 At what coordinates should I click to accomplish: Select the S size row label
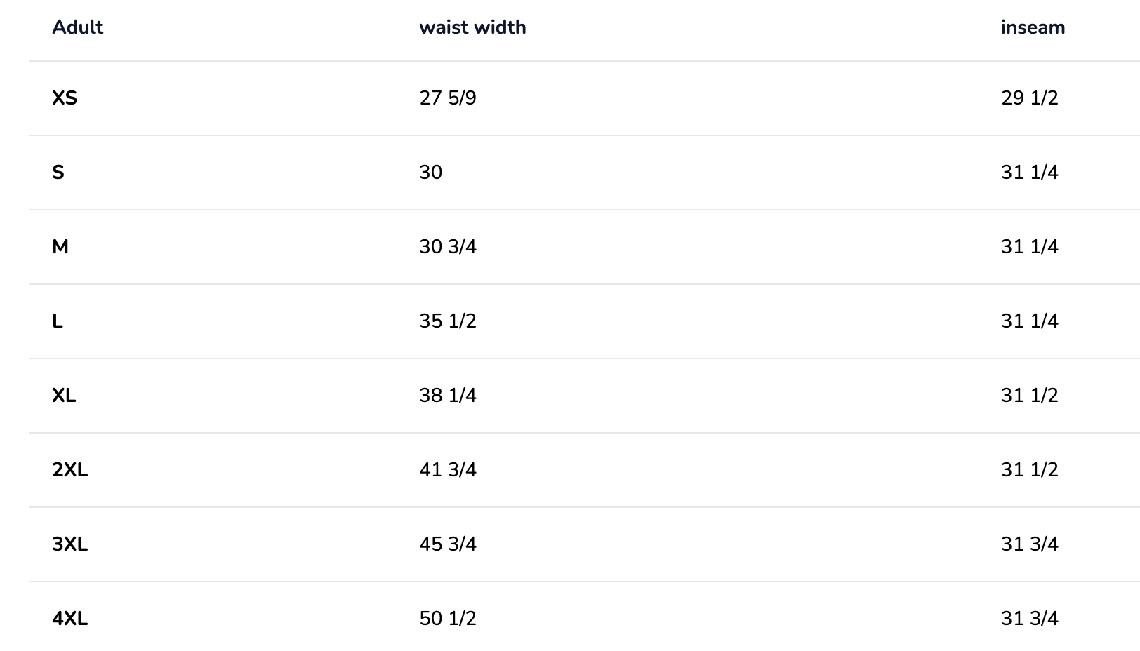[x=58, y=173]
